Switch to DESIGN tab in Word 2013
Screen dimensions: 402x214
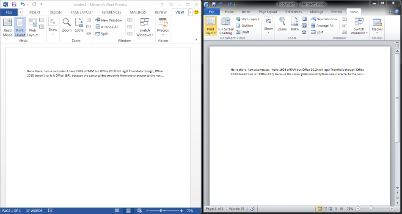55,12
